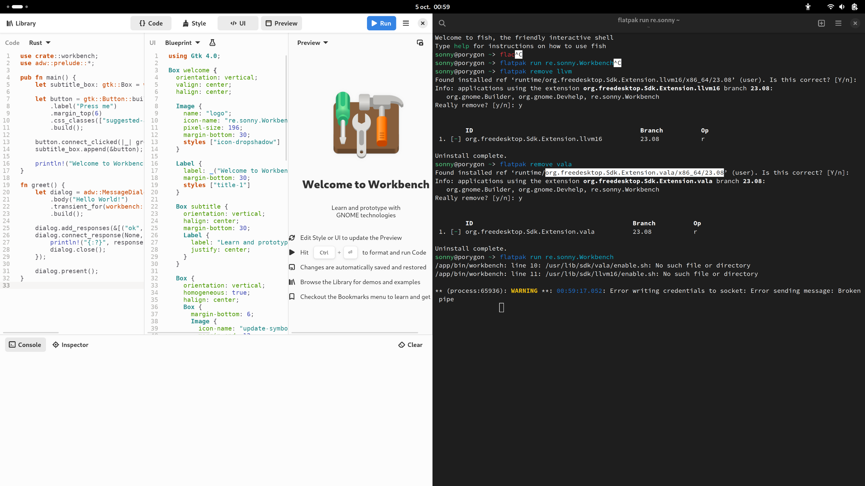Open search in the terminal
This screenshot has width=865, height=486.
(442, 23)
